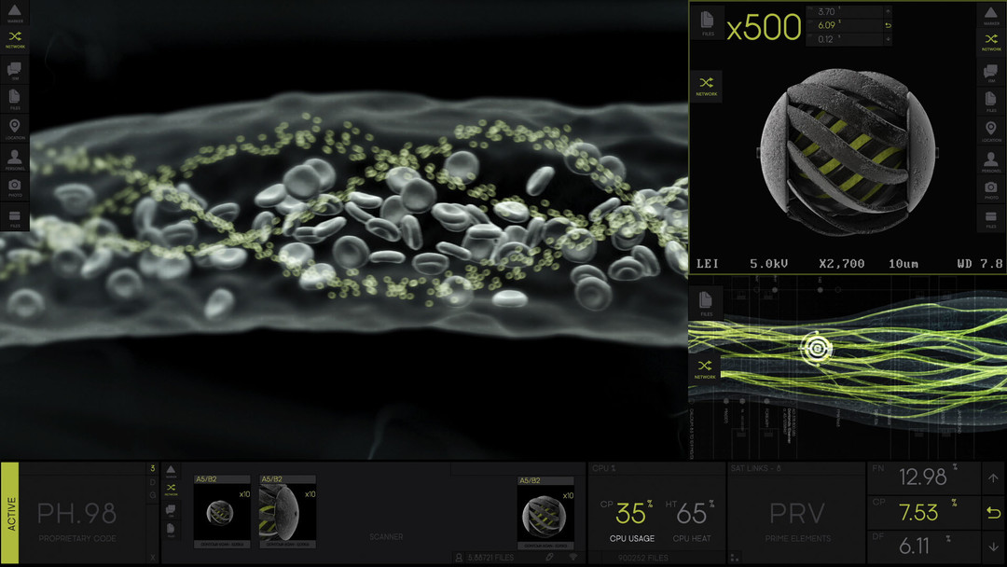Screen dimensions: 1007x567
Task: Click the Location pin in the right sidebar
Action: pyautogui.click(x=991, y=131)
